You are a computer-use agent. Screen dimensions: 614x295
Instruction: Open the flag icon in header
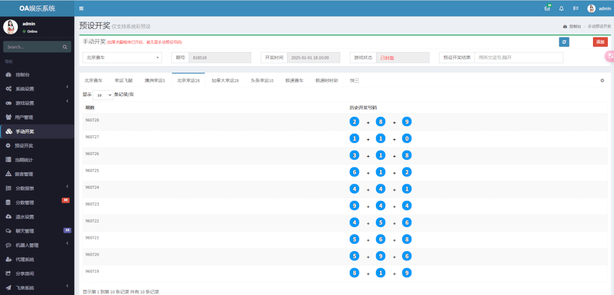coord(576,9)
